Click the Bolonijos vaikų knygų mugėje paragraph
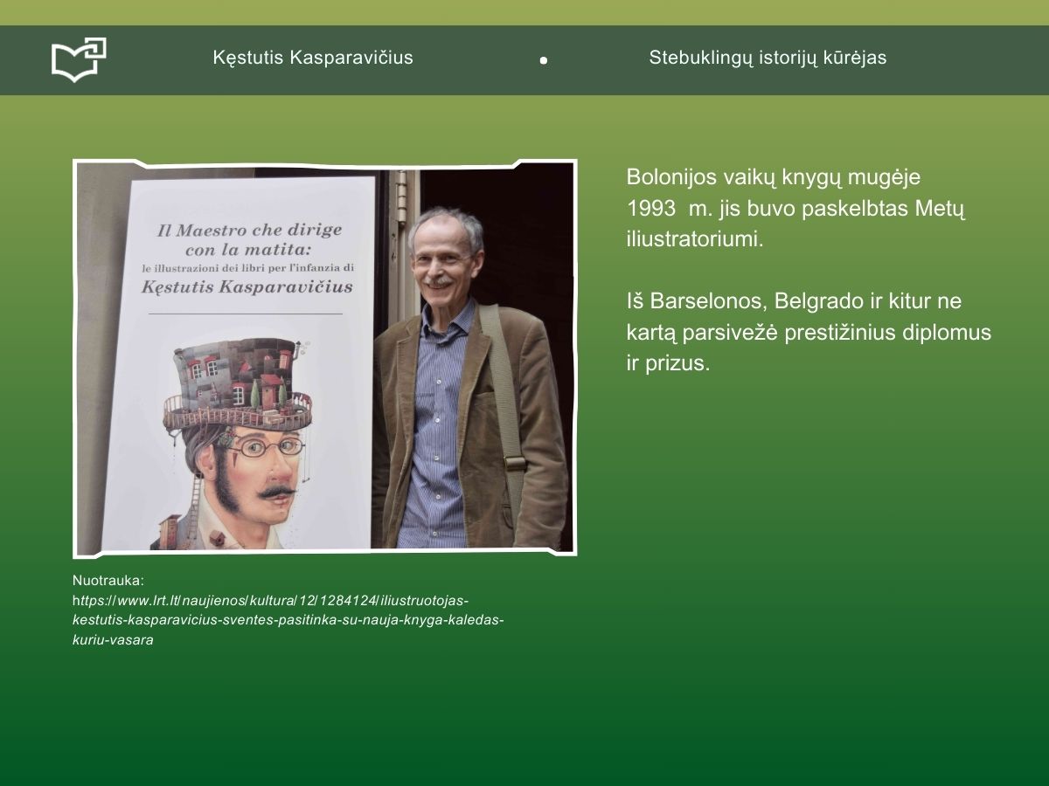Image resolution: width=1049 pixels, height=786 pixels. [795, 209]
